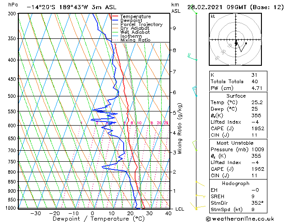This screenshot has height=222, width=288.
Task: Click the yellow wind barb near 1000 hPa
Action: pos(198,206)
